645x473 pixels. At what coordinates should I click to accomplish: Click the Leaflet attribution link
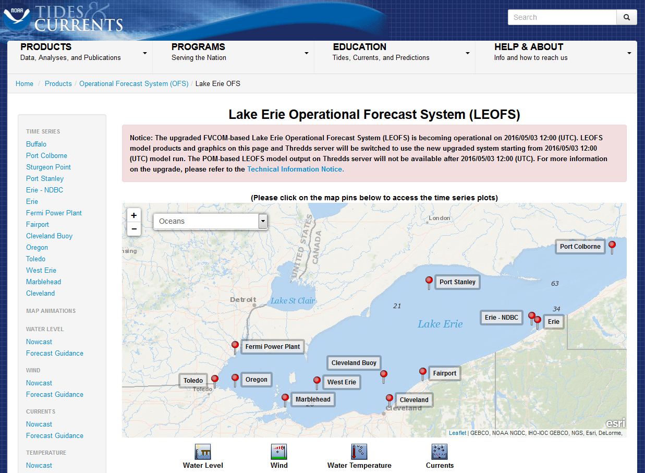(457, 433)
